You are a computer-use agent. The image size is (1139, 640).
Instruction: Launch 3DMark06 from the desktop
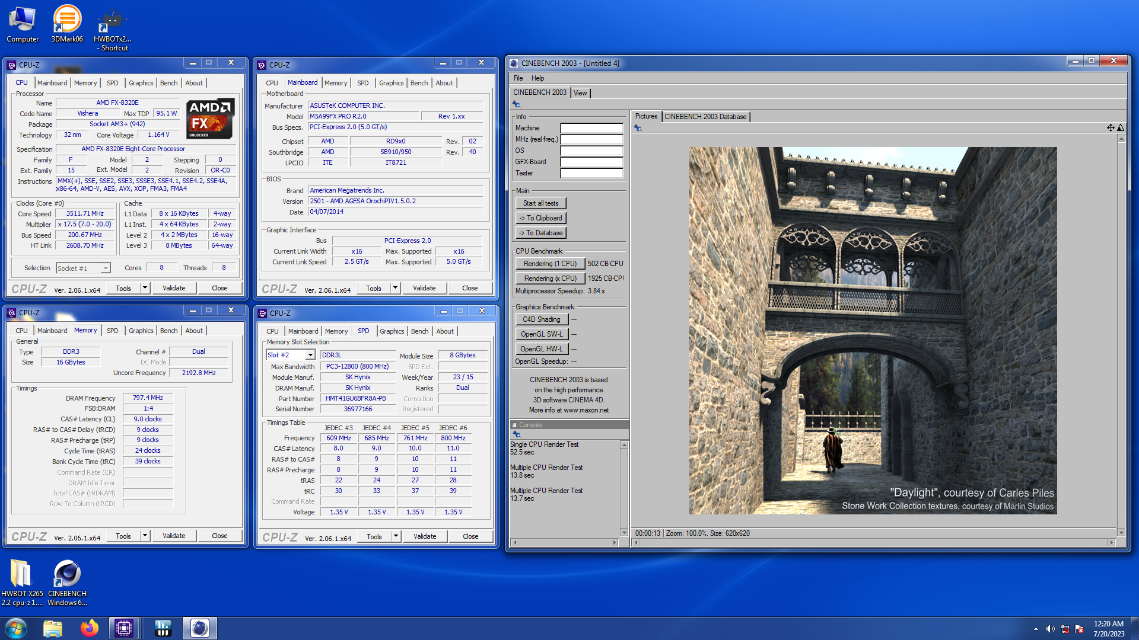[x=67, y=25]
